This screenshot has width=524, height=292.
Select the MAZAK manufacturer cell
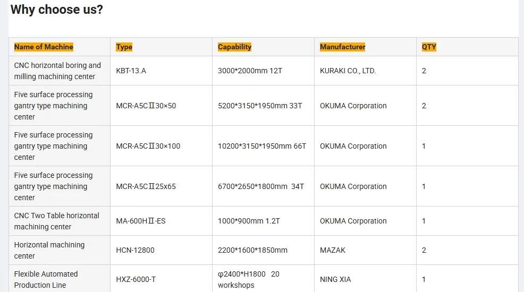333,250
